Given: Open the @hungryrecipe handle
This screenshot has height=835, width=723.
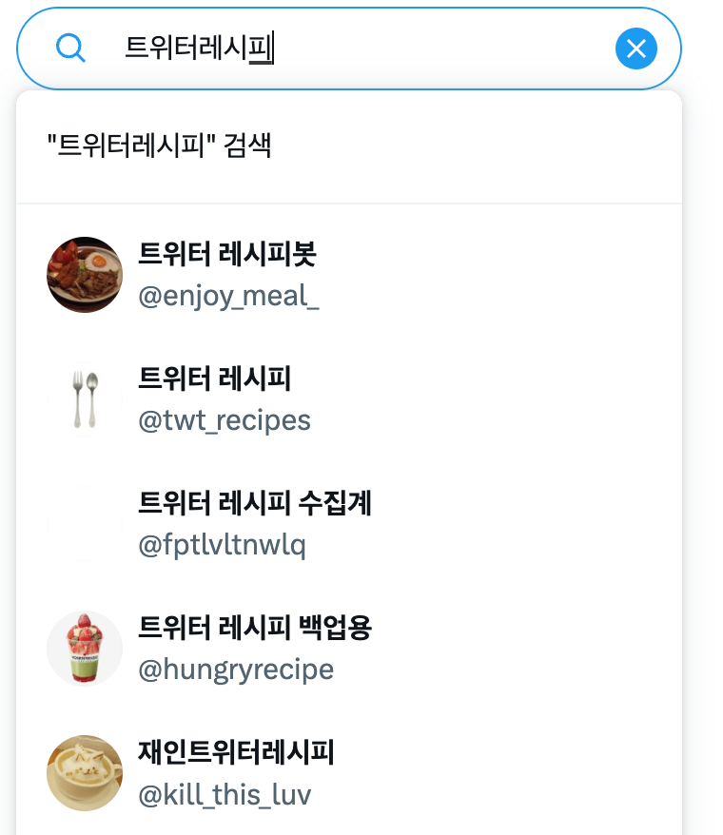Looking at the screenshot, I should coord(236,670).
